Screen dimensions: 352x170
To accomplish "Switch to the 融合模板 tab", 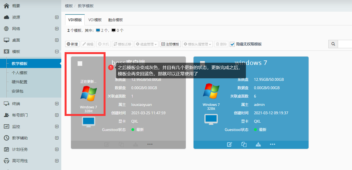I will pos(116,20).
